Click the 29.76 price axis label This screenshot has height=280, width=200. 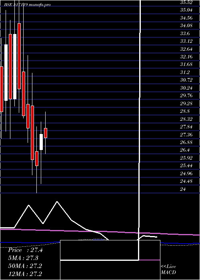coord(186,96)
